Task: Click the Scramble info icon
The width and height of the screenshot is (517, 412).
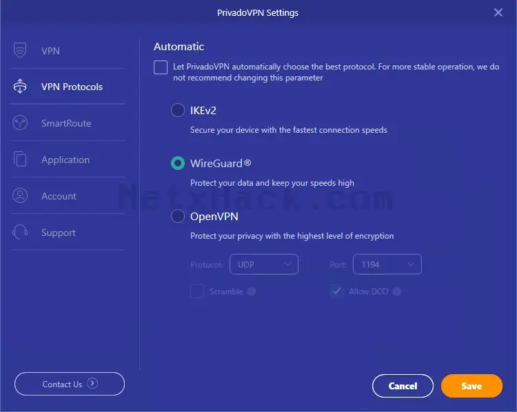Action: coord(252,292)
